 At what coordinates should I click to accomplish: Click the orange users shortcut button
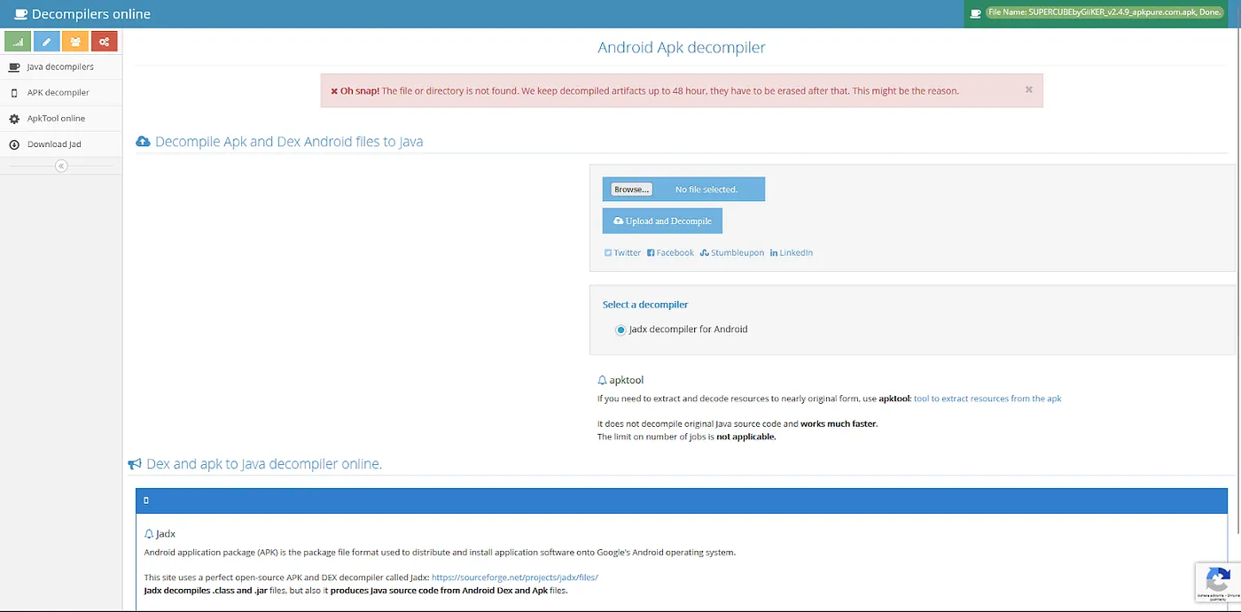coord(75,41)
